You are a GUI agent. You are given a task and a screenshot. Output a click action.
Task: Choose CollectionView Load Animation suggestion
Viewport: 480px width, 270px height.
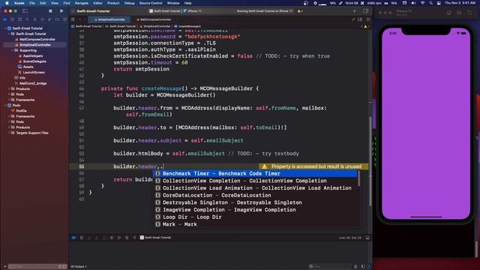tap(255, 188)
